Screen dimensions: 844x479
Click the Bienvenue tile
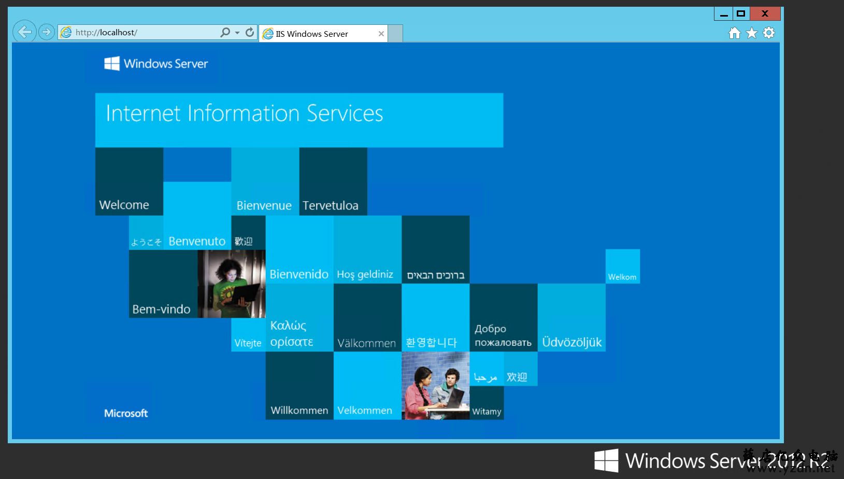[265, 181]
